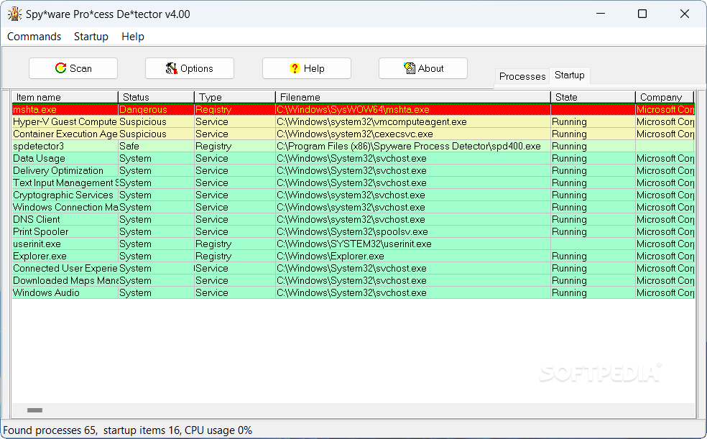The image size is (707, 439).
Task: Sort by the State column header
Action: coord(593,97)
